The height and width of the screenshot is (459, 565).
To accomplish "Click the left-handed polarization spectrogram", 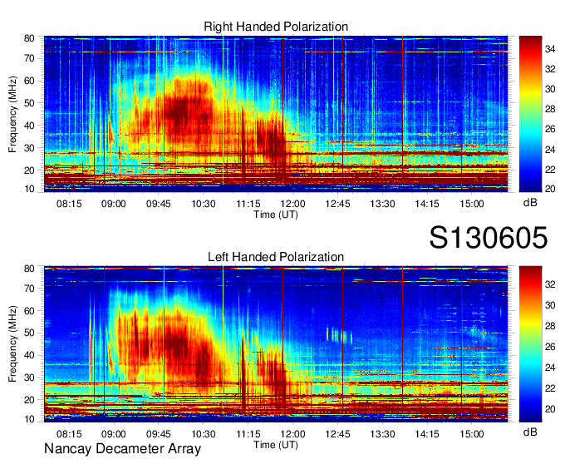I will click(x=276, y=344).
